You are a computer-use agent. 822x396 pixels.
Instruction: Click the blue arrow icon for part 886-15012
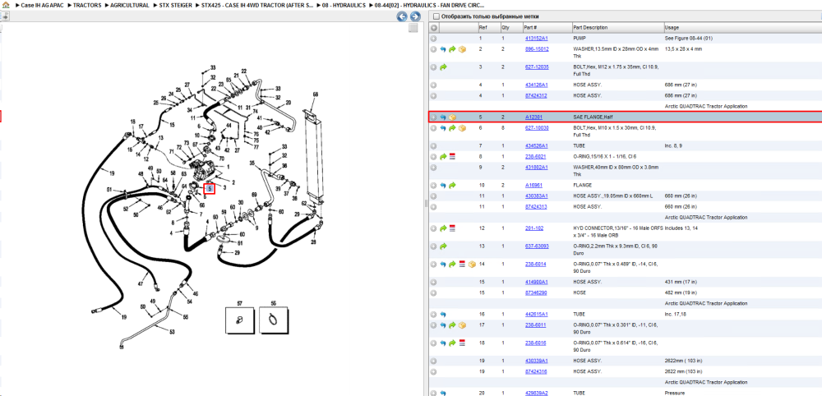point(443,49)
